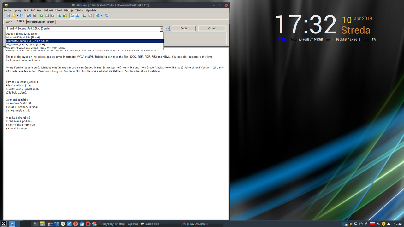Click the grey page toolbar icon

(x=90, y=15)
